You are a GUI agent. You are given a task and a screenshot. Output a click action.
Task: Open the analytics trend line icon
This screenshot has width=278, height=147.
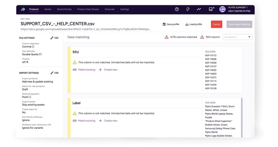point(199,9)
